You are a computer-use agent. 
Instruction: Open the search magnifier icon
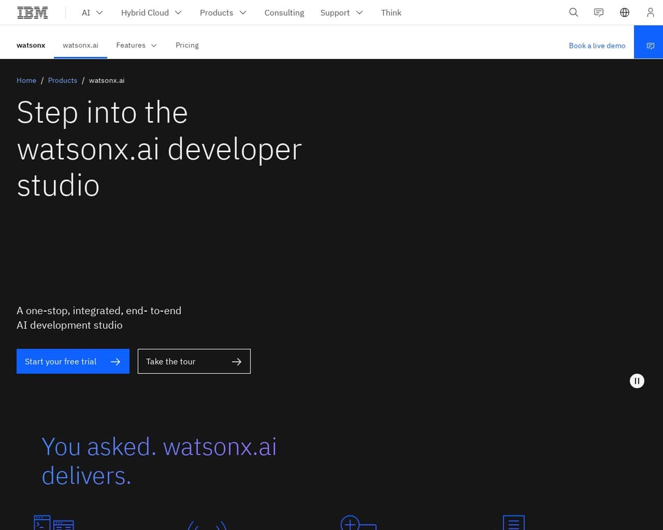pyautogui.click(x=573, y=12)
